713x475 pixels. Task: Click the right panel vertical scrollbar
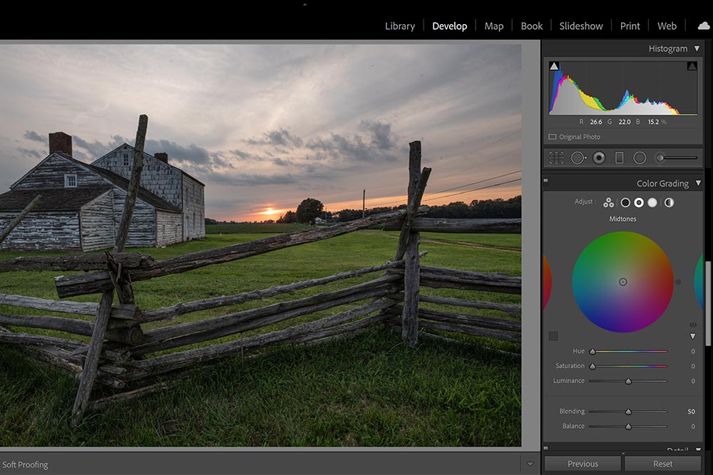[x=707, y=303]
